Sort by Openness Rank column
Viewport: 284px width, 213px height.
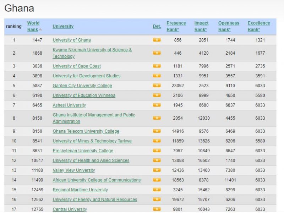[229, 26]
